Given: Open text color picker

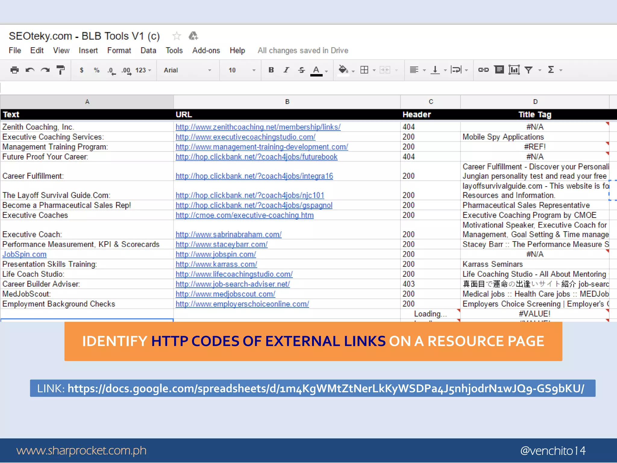Looking at the screenshot, I should pos(316,71).
